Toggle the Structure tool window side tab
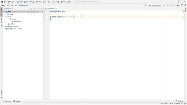The width and height of the screenshot is (187, 105). pyautogui.click(x=1, y=22)
